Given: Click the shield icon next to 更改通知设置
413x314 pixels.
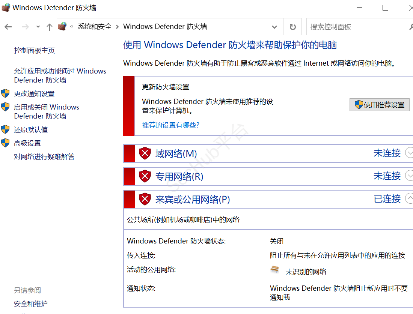Looking at the screenshot, I should coord(5,93).
